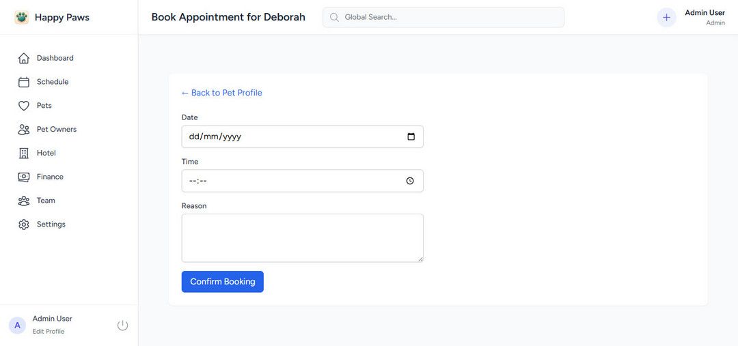Click the Pet Owners people icon
The width and height of the screenshot is (738, 346).
tap(24, 130)
